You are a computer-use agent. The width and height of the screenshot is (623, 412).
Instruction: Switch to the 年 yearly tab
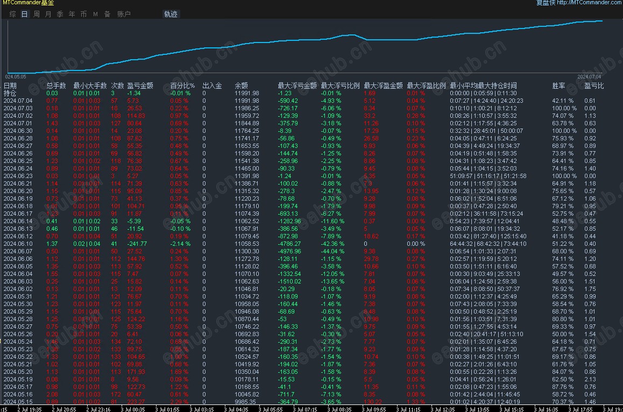tap(72, 15)
